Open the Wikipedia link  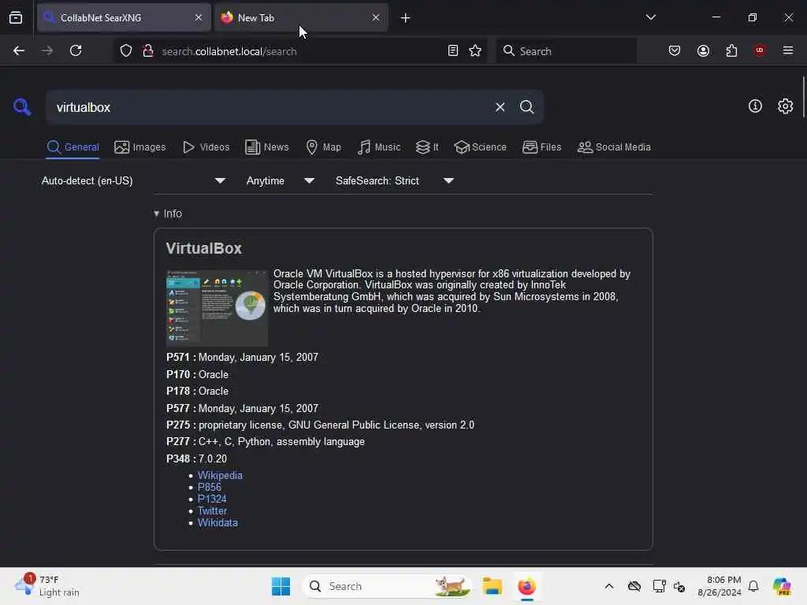(x=220, y=475)
